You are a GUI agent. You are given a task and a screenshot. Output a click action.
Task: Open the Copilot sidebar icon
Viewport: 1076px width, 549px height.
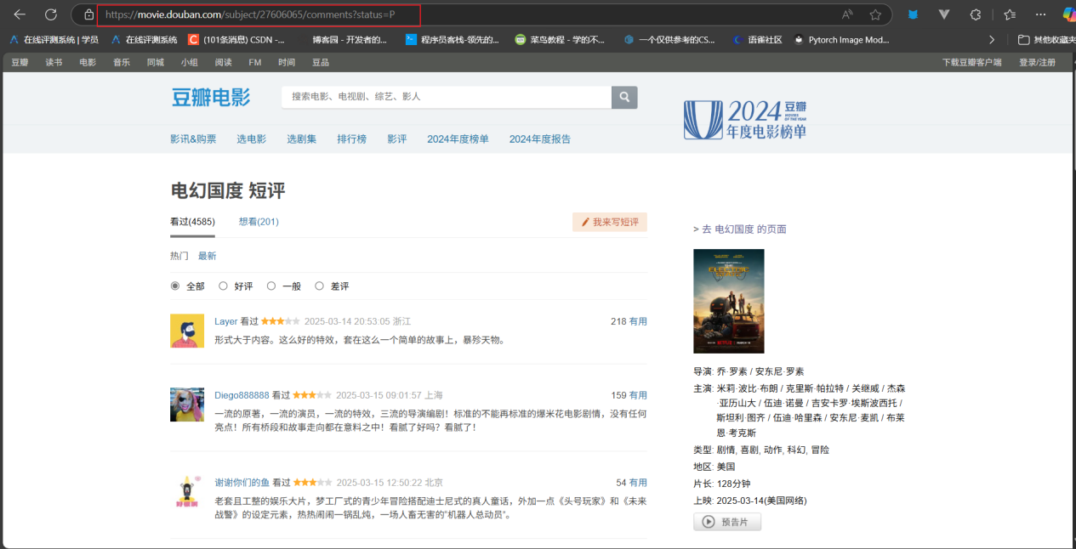pos(1068,14)
